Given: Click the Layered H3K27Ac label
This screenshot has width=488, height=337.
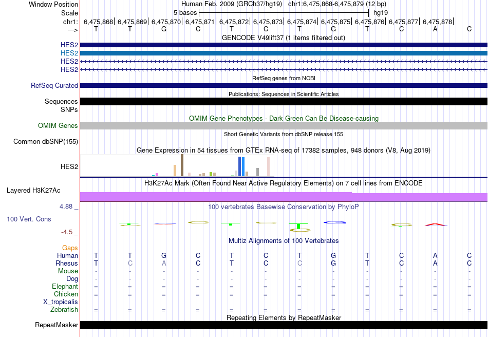Looking at the screenshot, I should (33, 190).
